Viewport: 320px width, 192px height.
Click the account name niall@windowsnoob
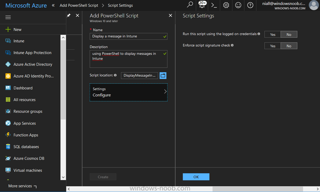[x=284, y=4]
